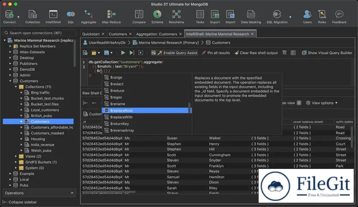
Task: Select the Housing collection
Action: [38, 139]
